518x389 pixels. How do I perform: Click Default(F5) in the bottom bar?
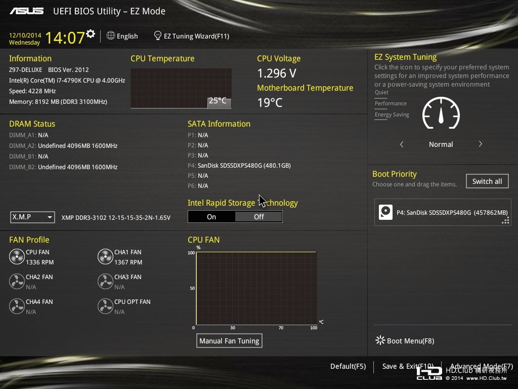348,366
